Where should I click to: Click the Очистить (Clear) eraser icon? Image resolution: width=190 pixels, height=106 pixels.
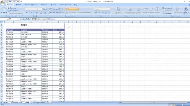coord(163,14)
